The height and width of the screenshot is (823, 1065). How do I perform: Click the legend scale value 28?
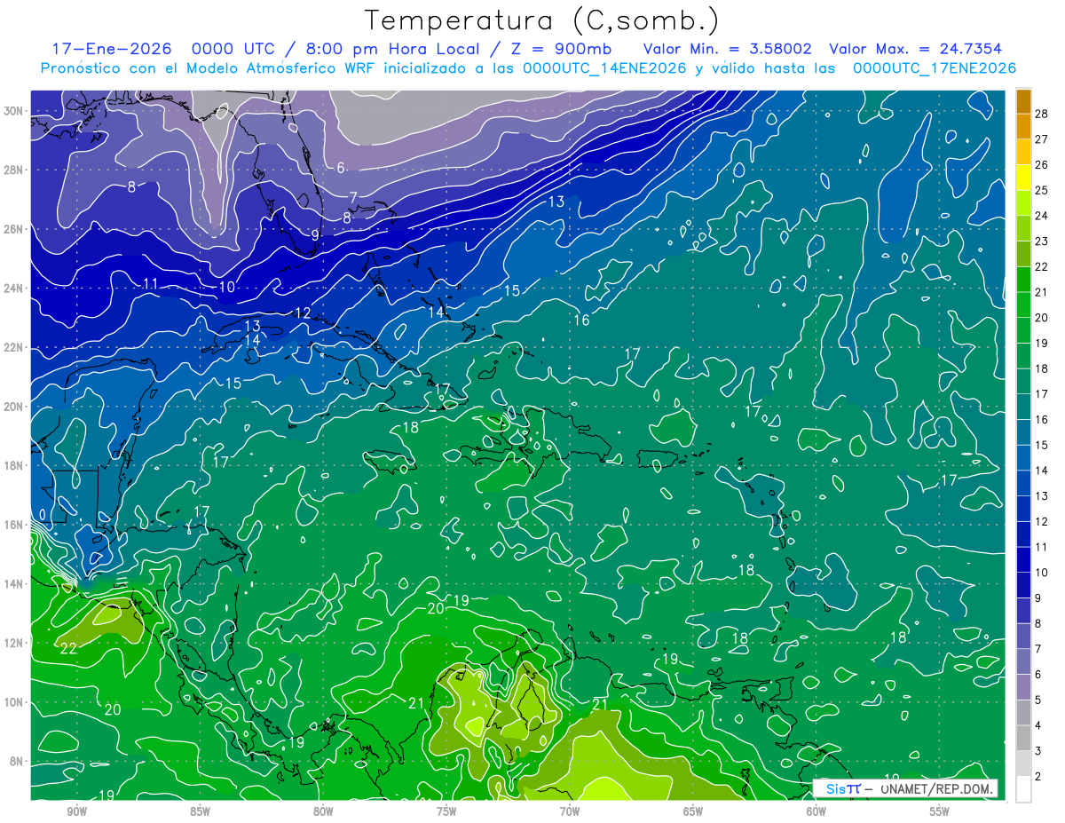click(x=1042, y=114)
